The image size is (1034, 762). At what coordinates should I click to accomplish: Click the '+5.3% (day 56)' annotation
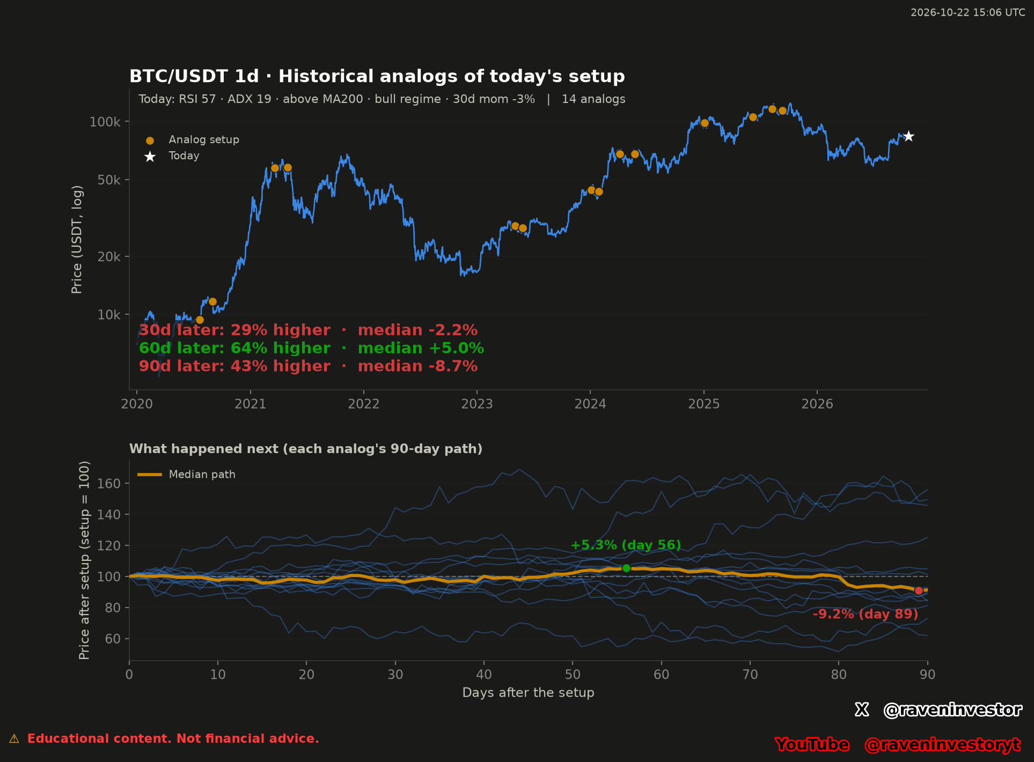626,545
